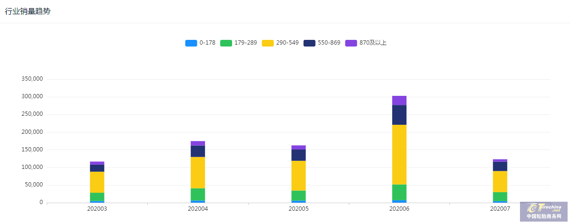Click the 200,000 y-axis value

click(33, 132)
